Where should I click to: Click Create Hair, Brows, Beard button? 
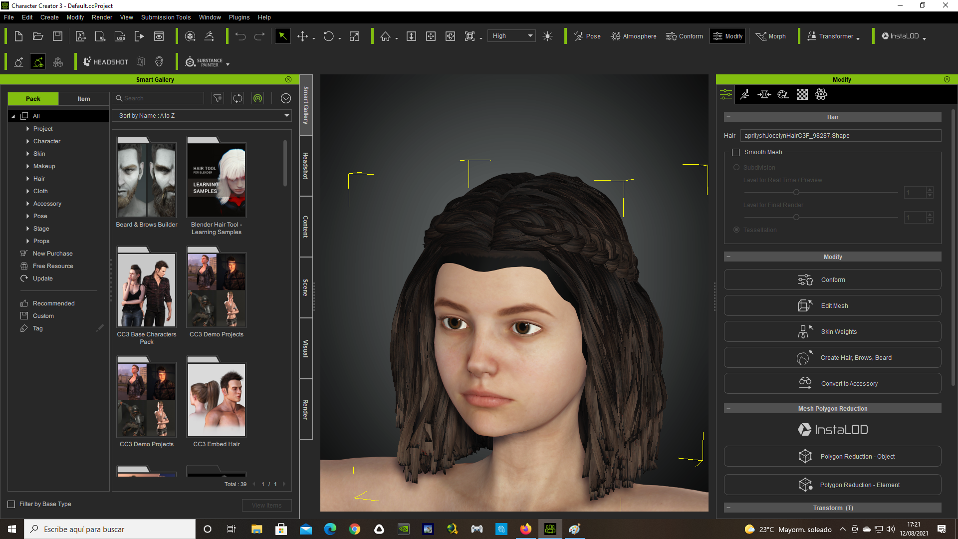[x=832, y=358]
